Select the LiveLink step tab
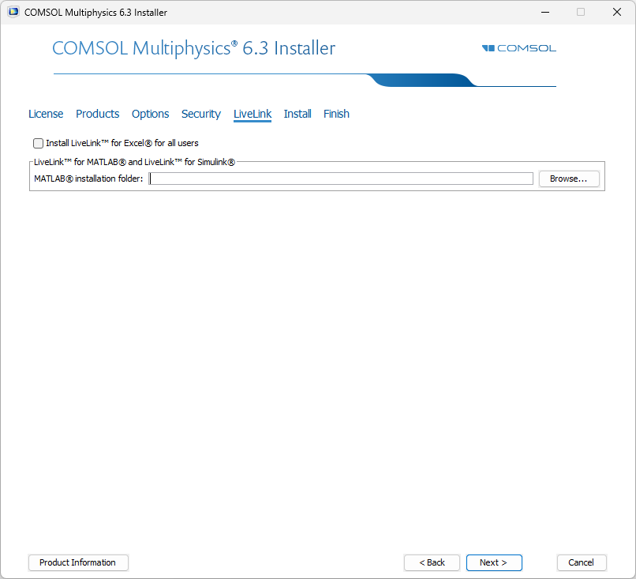 pyautogui.click(x=253, y=114)
